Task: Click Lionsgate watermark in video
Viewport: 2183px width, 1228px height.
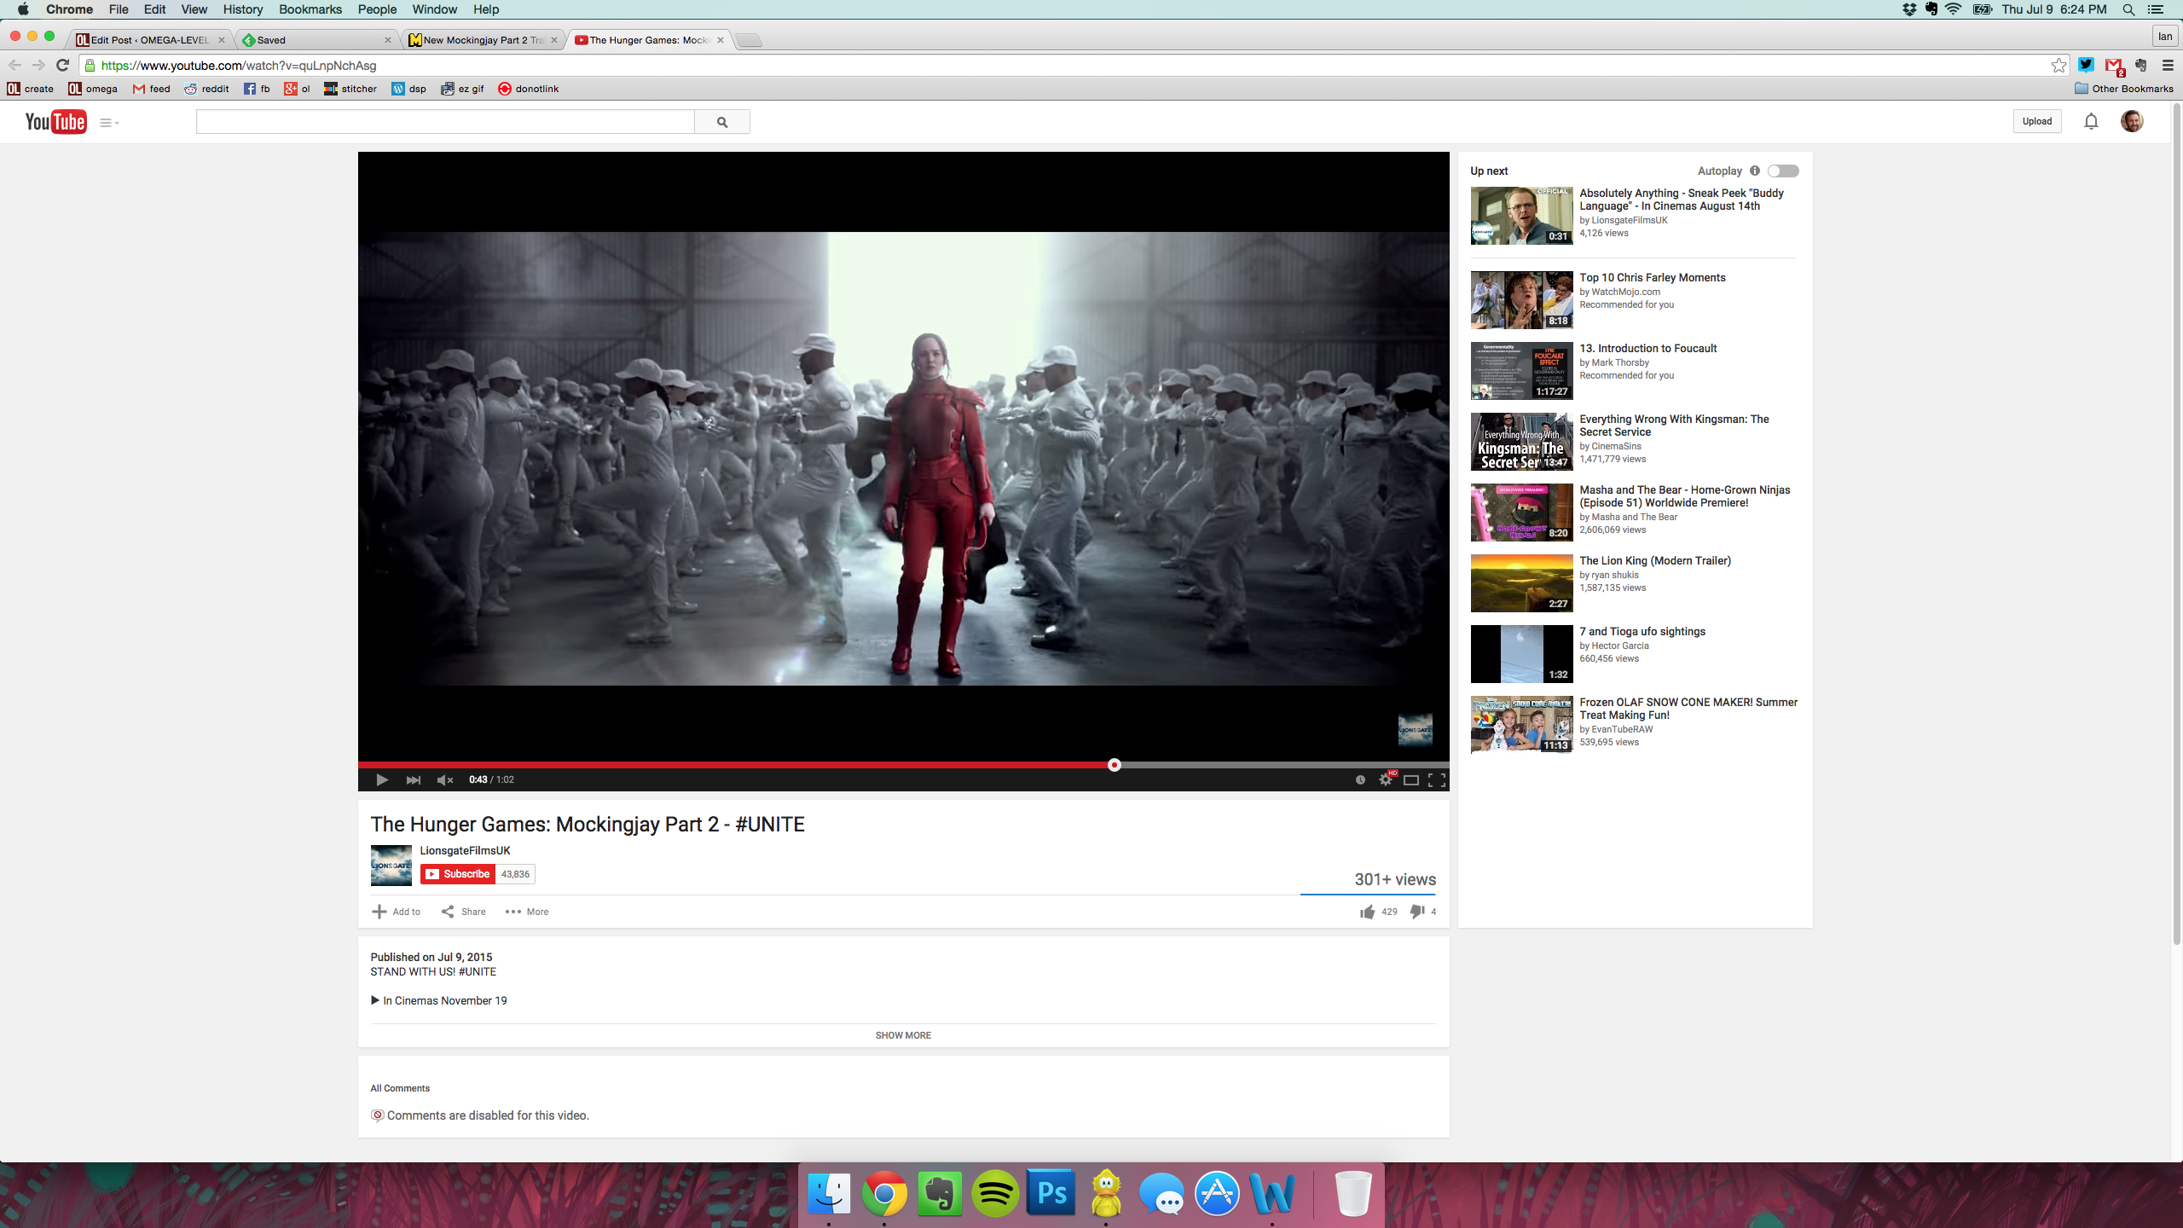Action: tap(1416, 730)
